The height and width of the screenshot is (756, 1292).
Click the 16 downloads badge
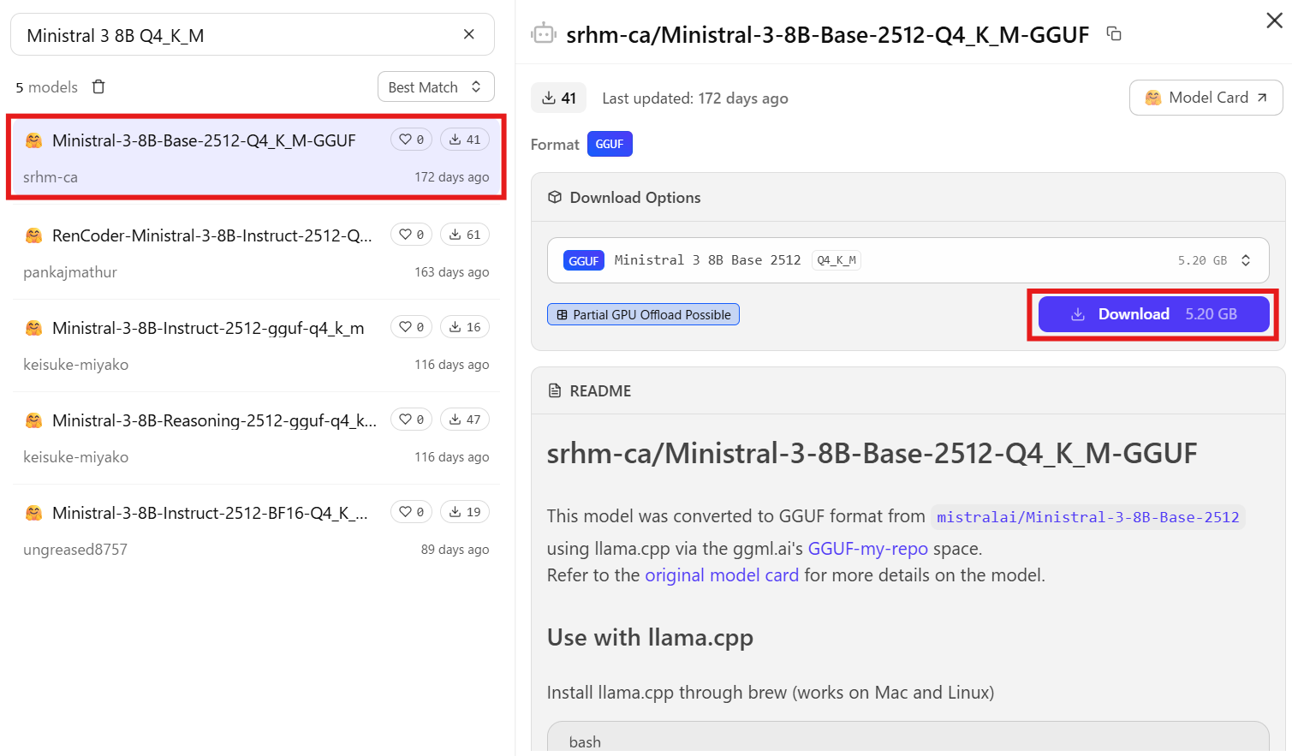point(465,327)
